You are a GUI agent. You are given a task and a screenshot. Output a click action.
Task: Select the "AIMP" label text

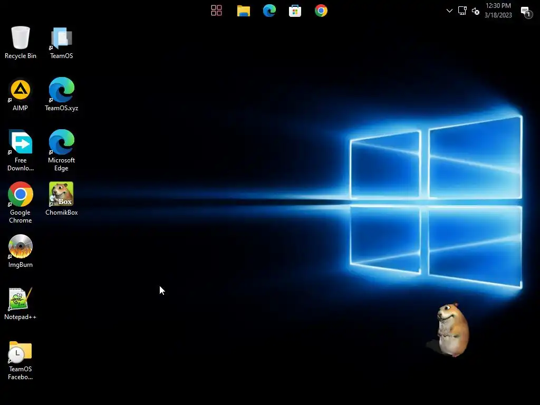coord(21,108)
